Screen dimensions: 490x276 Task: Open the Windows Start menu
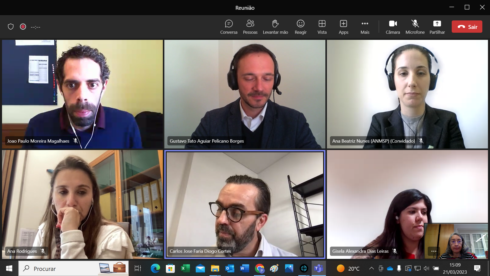tap(9, 268)
